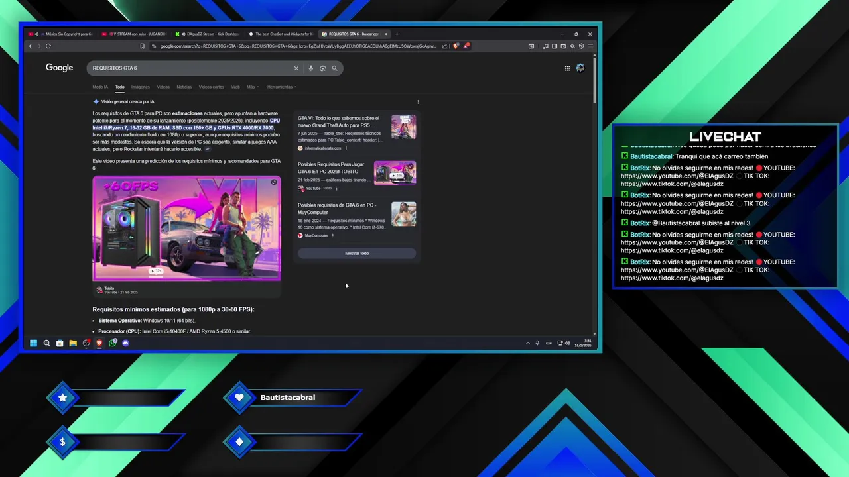Viewport: 849px width, 477px height.
Task: Click the browser address bar URL
Action: [x=298, y=46]
